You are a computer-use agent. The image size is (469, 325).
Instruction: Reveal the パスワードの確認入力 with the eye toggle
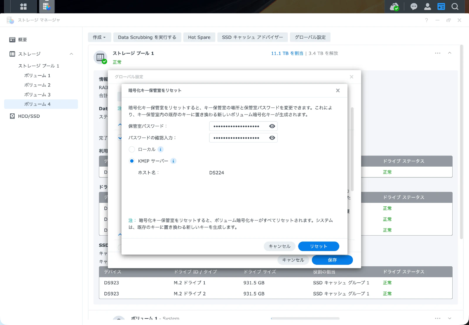272,138
